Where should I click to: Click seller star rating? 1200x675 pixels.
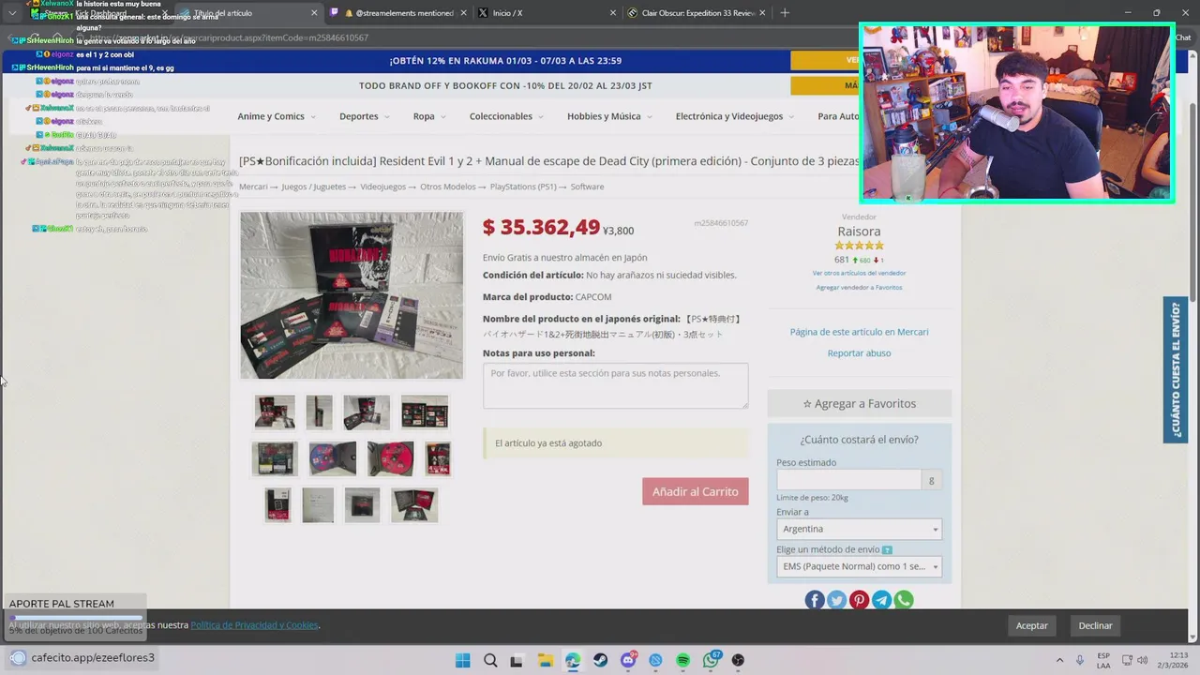click(859, 246)
